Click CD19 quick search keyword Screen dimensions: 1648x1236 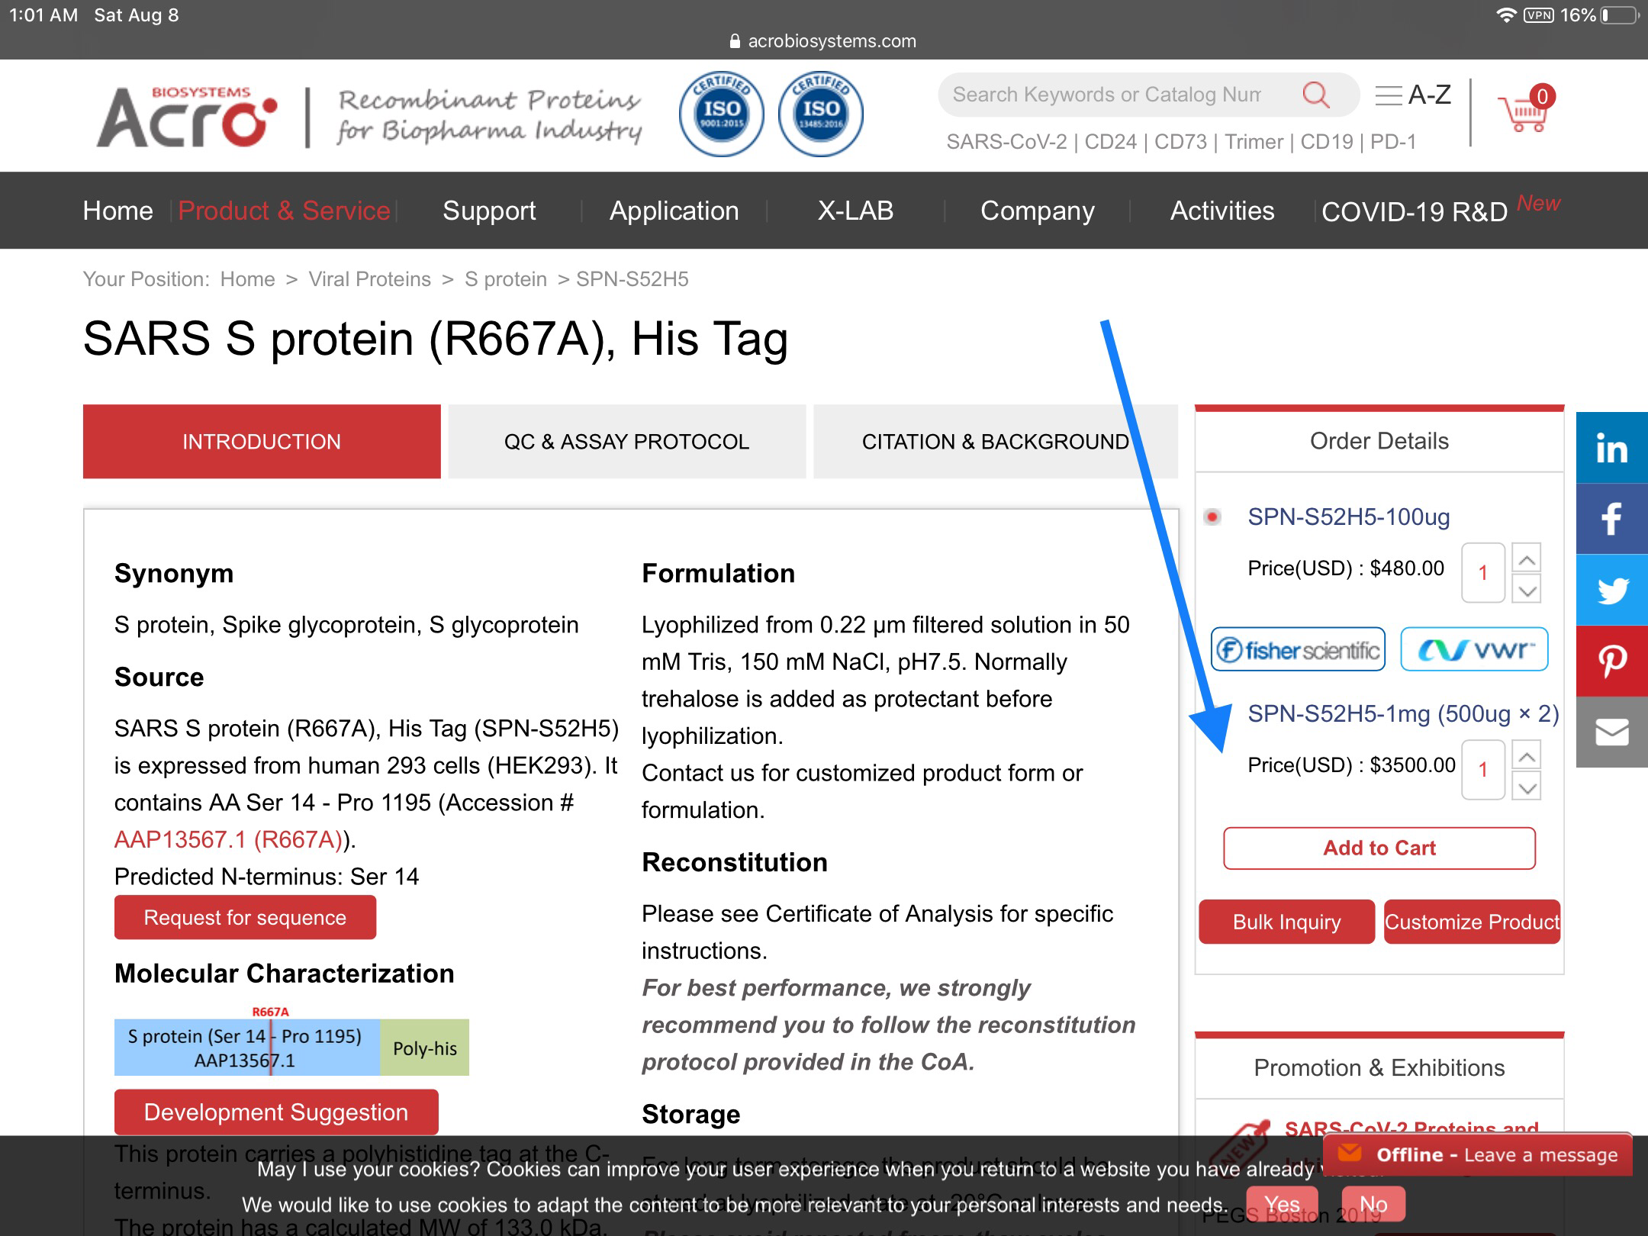pyautogui.click(x=1327, y=142)
